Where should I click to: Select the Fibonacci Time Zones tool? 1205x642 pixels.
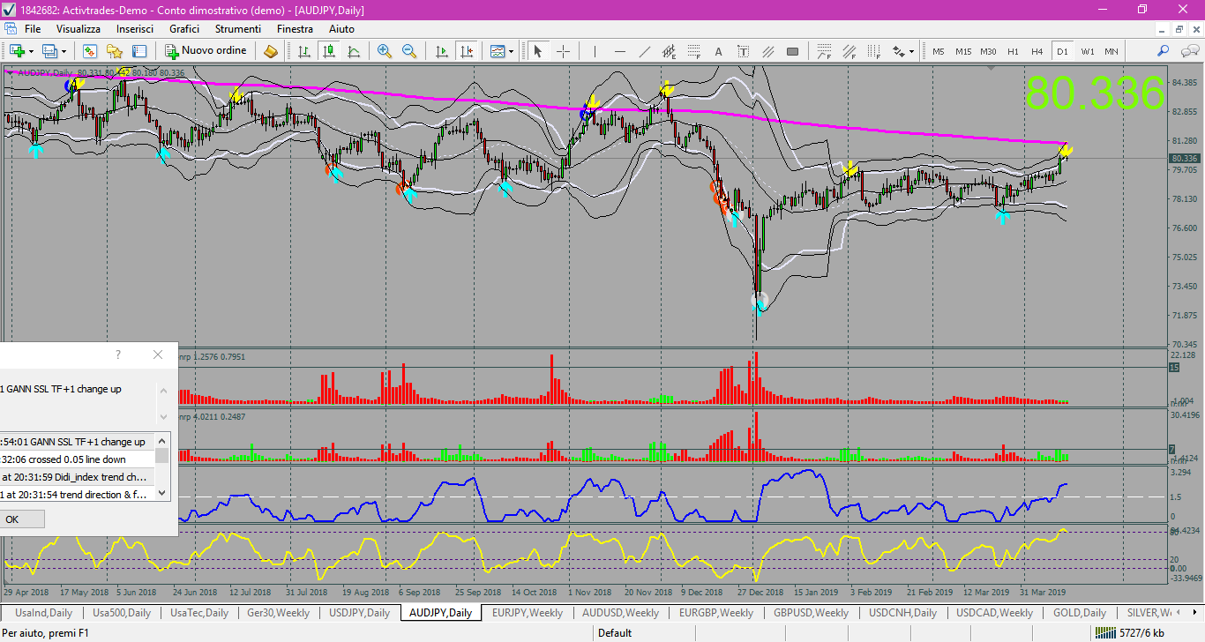(874, 51)
